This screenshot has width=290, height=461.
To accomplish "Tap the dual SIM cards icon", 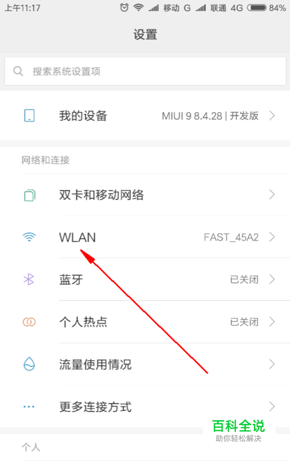I will (x=30, y=195).
